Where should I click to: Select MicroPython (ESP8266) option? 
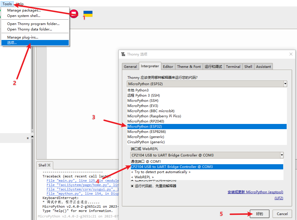pos(207,131)
